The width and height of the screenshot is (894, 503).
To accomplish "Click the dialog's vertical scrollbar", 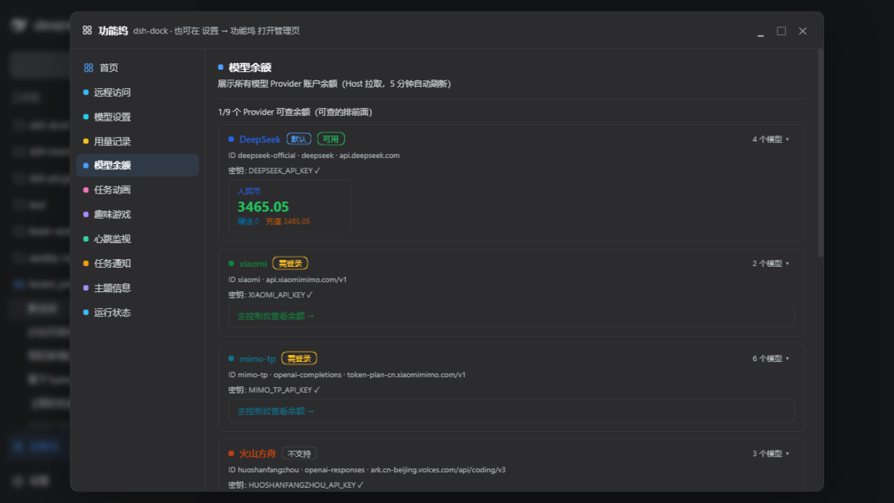I will point(821,152).
